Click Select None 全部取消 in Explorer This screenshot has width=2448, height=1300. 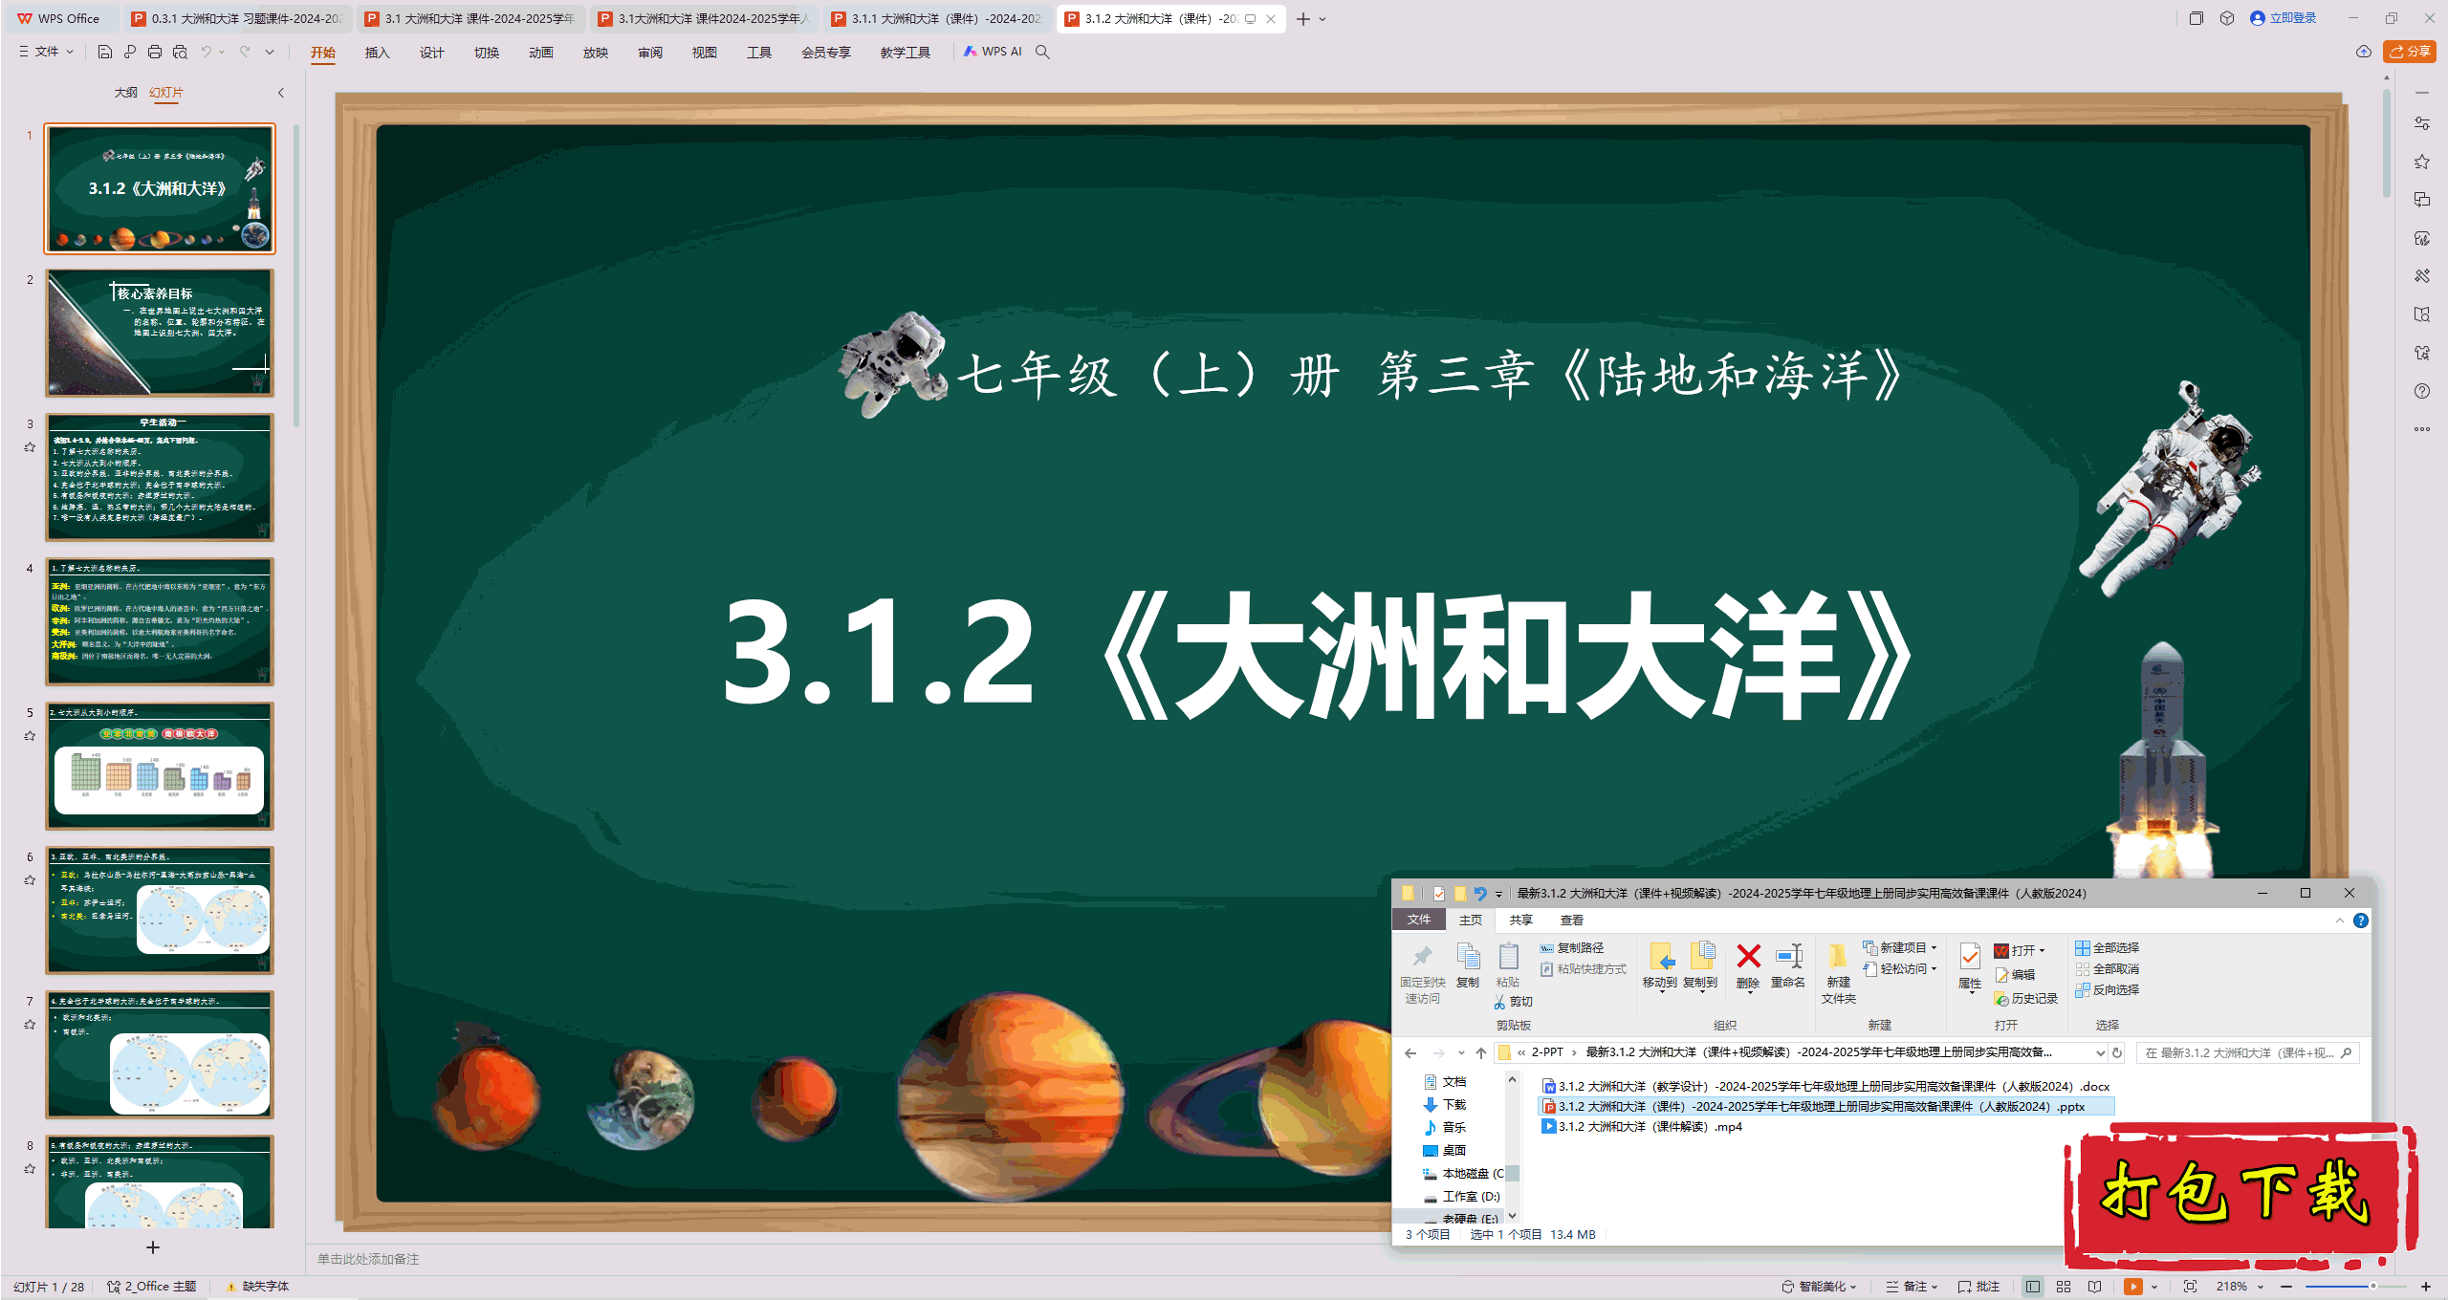pos(2107,968)
